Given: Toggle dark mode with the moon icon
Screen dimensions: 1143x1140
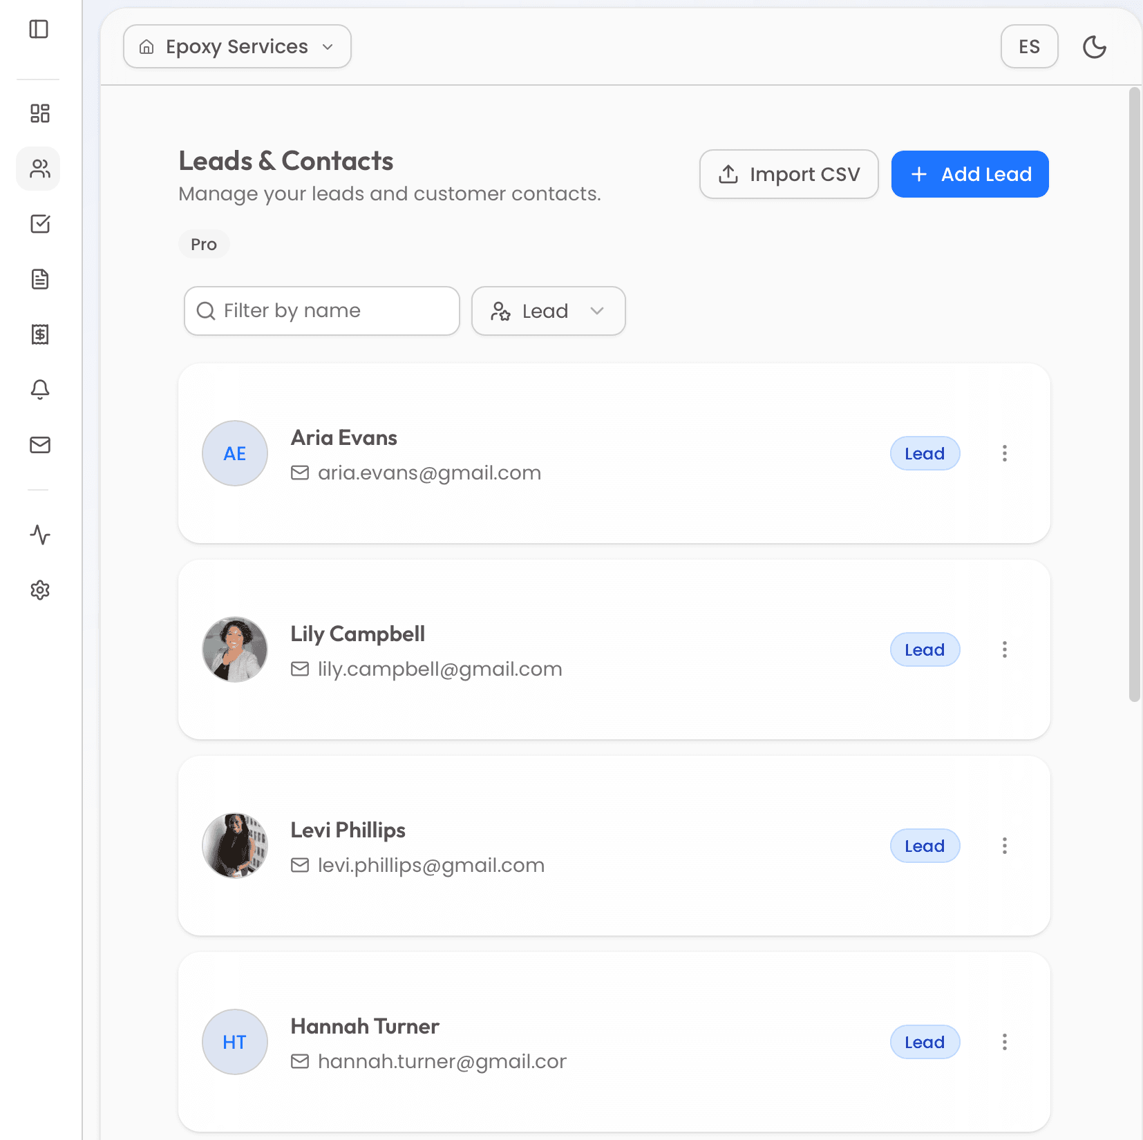Looking at the screenshot, I should [x=1095, y=46].
